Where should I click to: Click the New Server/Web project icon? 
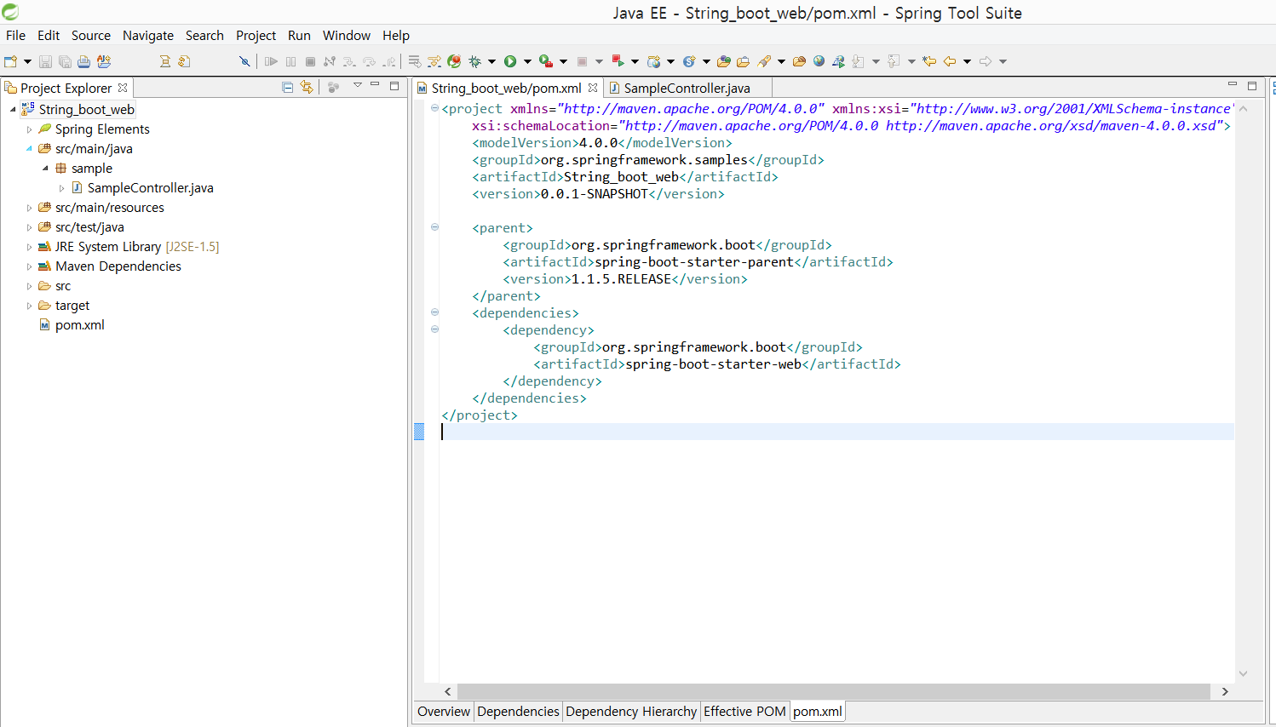click(x=654, y=61)
